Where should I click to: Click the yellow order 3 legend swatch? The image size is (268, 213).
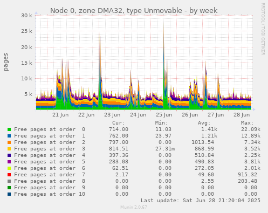point(9,149)
